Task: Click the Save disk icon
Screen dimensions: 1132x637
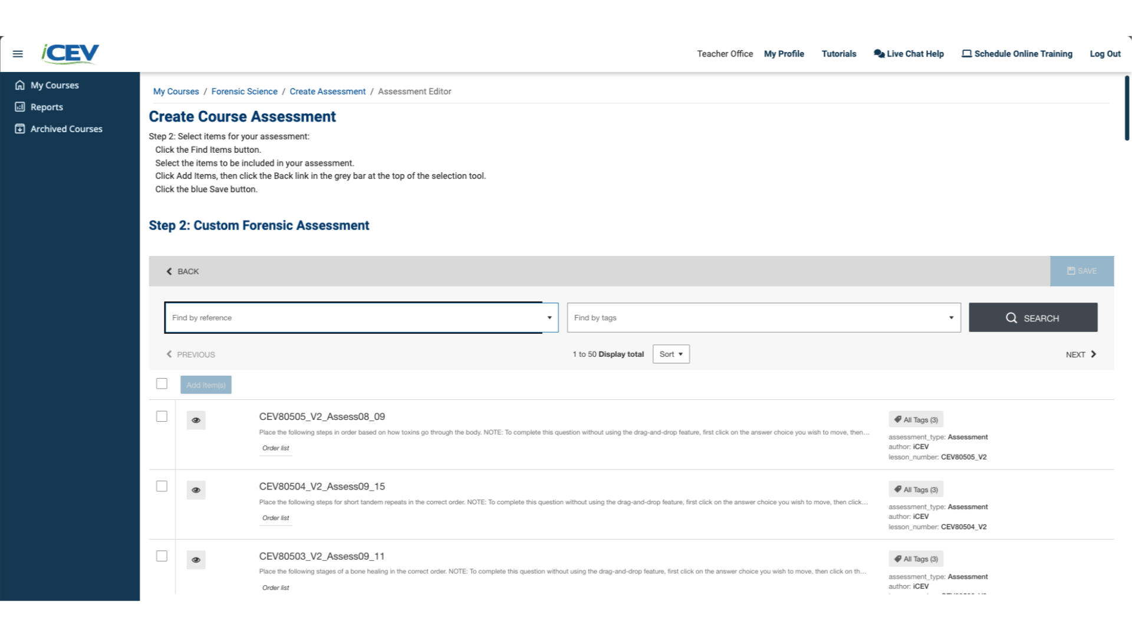Action: (x=1071, y=271)
